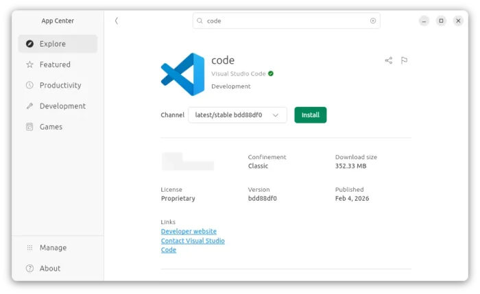
Task: Open the Developer website link
Action: (x=189, y=232)
